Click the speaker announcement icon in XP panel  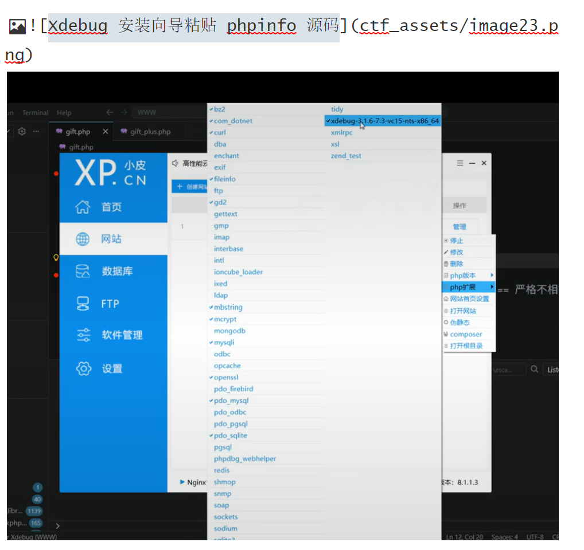[x=175, y=163]
